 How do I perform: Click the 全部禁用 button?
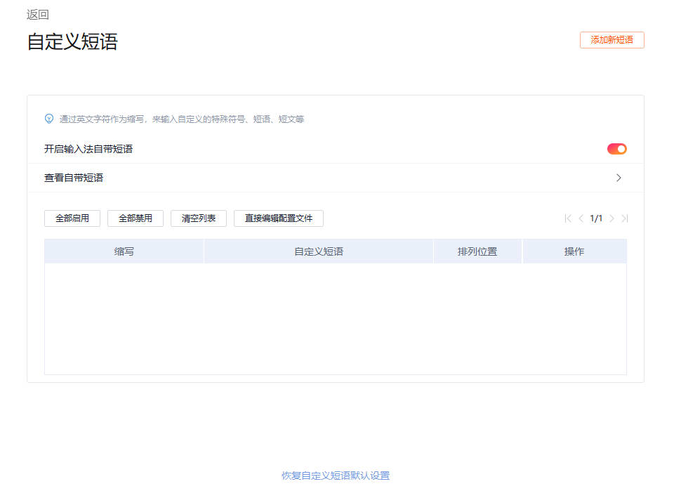click(135, 218)
